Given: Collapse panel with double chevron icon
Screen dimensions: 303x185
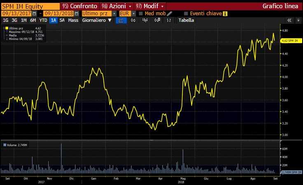Looking at the screenshot, I should 289,20.
